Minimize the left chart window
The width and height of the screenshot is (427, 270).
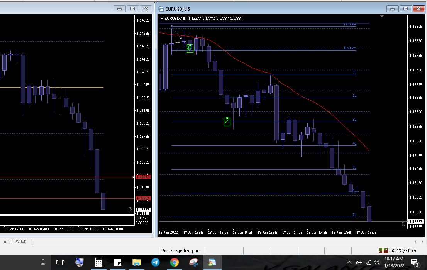pos(120,9)
